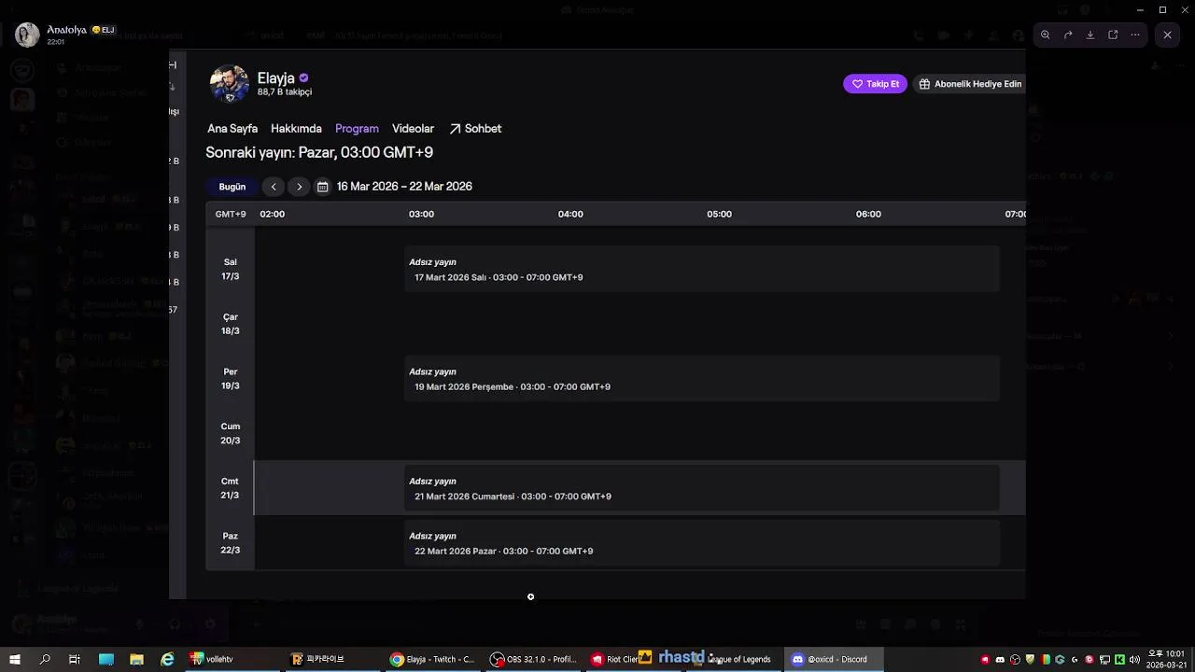Click the Sonraki yayın: Pazar heading
This screenshot has height=672, width=1195.
pyautogui.click(x=319, y=152)
